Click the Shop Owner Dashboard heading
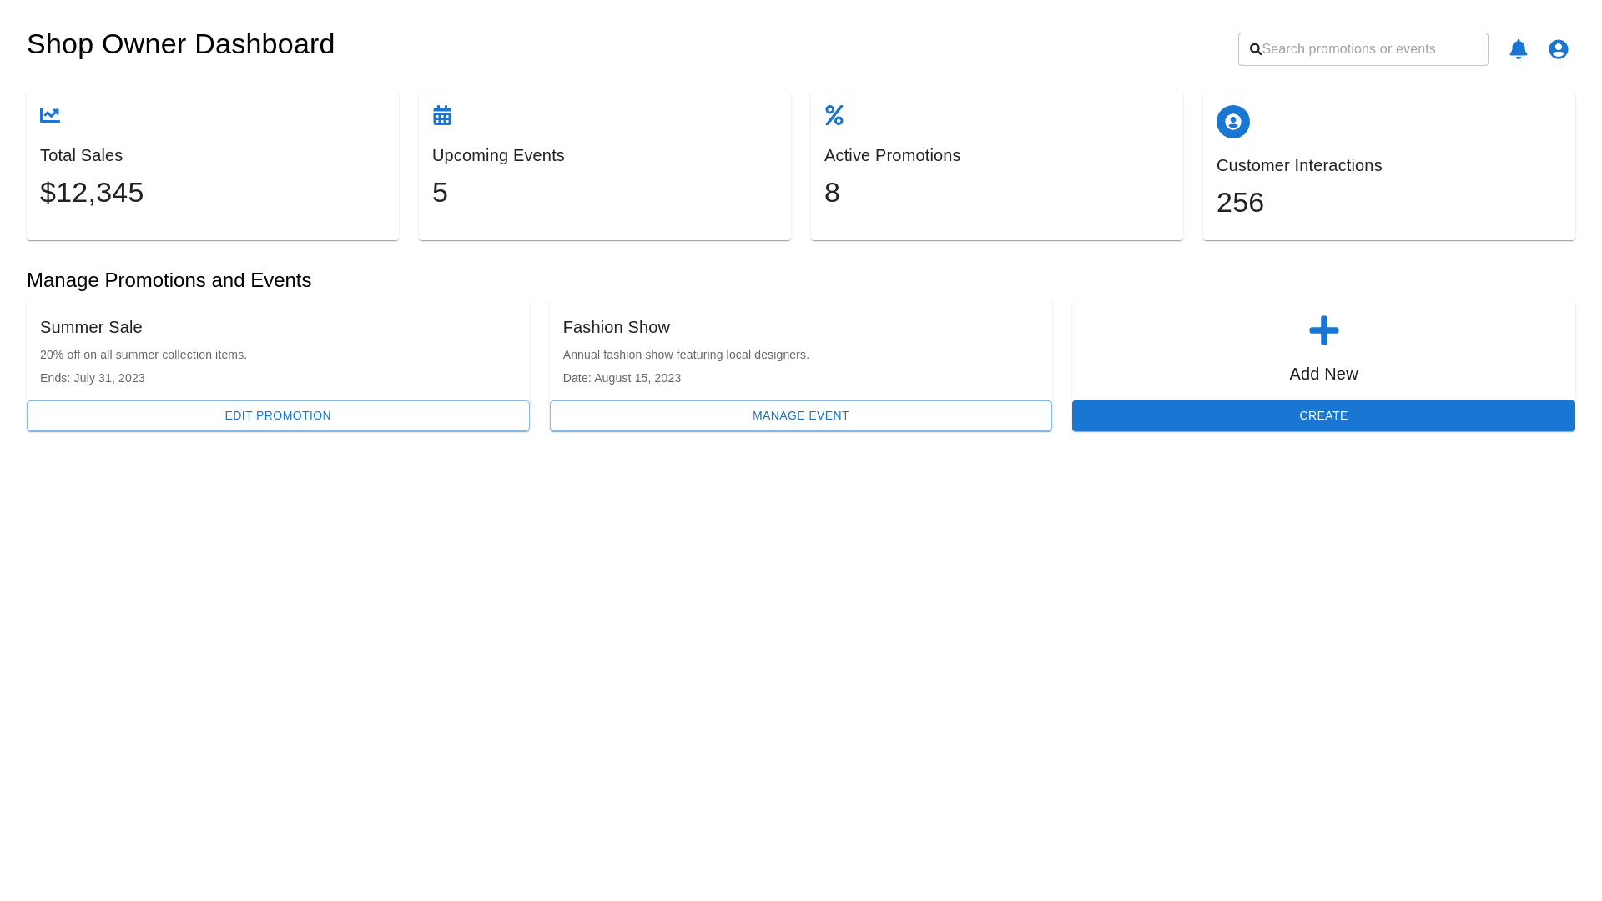The height and width of the screenshot is (901, 1602). (x=180, y=44)
